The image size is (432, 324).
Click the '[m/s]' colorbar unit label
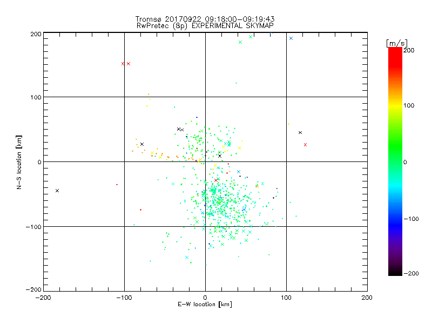397,43
